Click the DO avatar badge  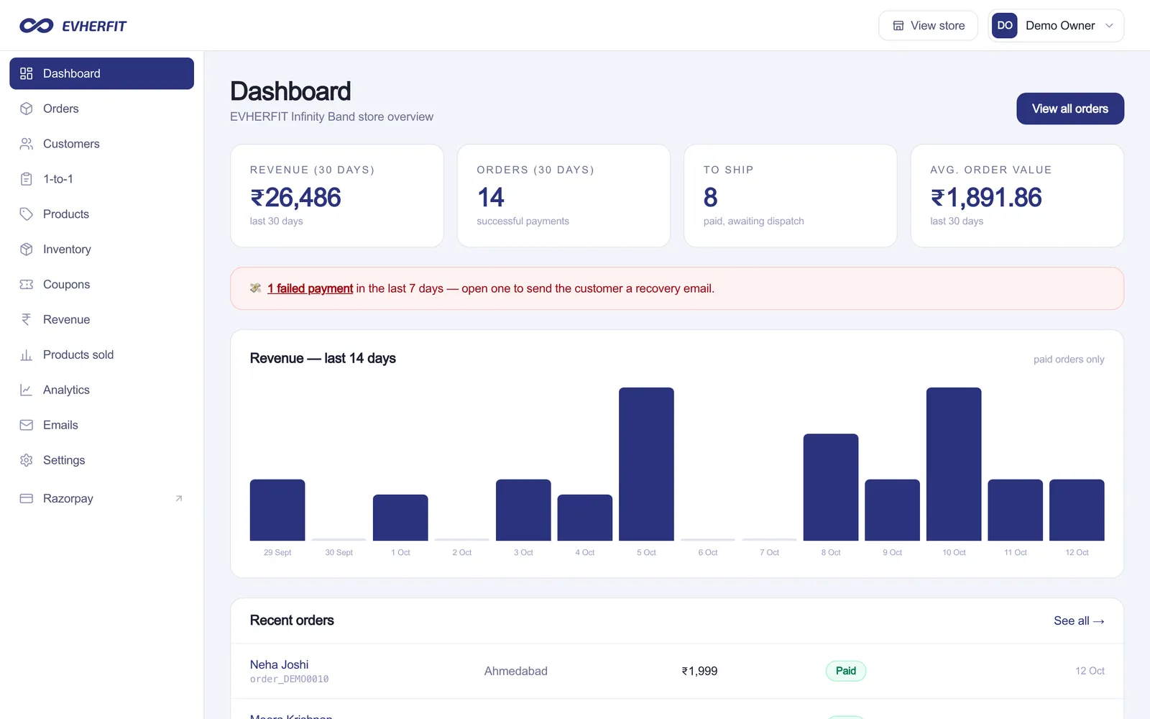point(1005,26)
